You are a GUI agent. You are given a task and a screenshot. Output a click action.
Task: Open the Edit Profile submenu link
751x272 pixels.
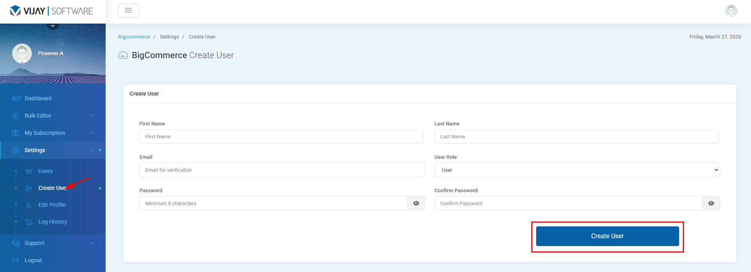52,205
